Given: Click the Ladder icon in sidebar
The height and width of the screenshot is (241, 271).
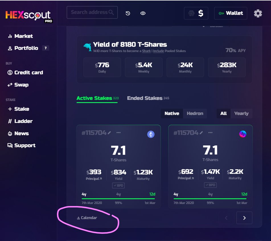Looking at the screenshot, I should (10, 121).
